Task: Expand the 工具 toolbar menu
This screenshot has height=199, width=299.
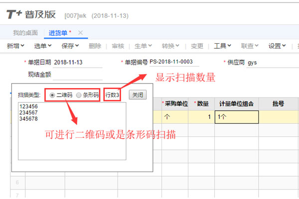Action: (222, 46)
